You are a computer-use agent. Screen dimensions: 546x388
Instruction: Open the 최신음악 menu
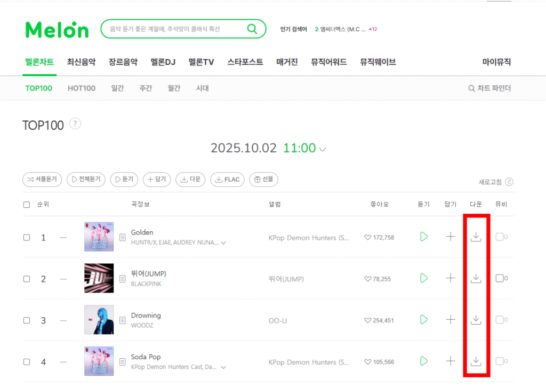pos(81,62)
